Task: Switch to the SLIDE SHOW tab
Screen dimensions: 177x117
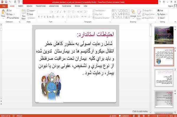Action: coord(67,6)
